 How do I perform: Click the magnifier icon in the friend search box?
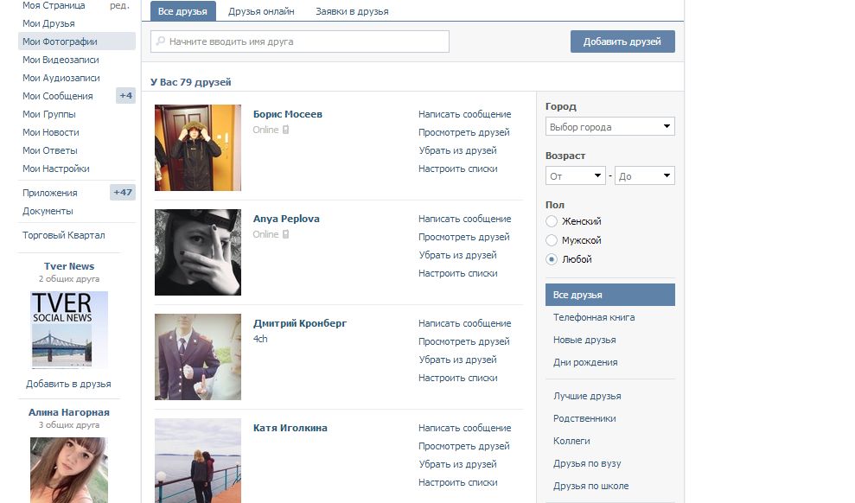click(159, 41)
